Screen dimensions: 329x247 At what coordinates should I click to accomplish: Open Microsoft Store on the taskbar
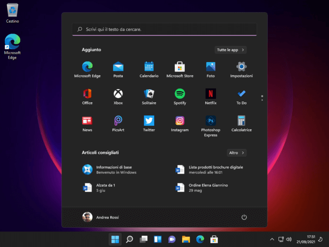(214, 239)
